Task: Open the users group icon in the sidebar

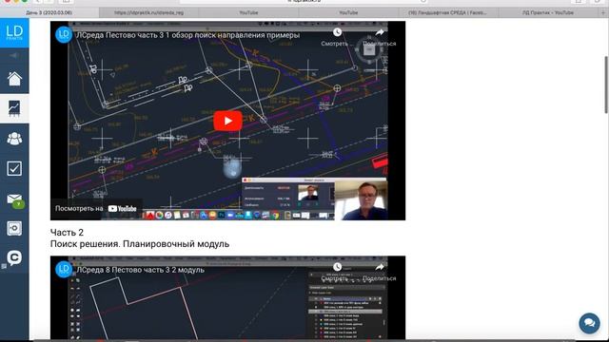Action: 14,139
